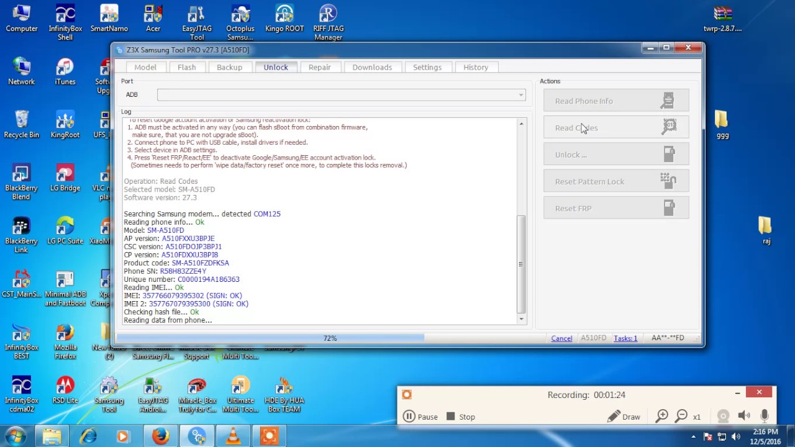Open RIFF JTAG Manager shortcut
The image size is (795, 447).
328,22
